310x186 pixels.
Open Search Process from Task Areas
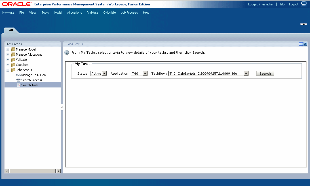31,80
